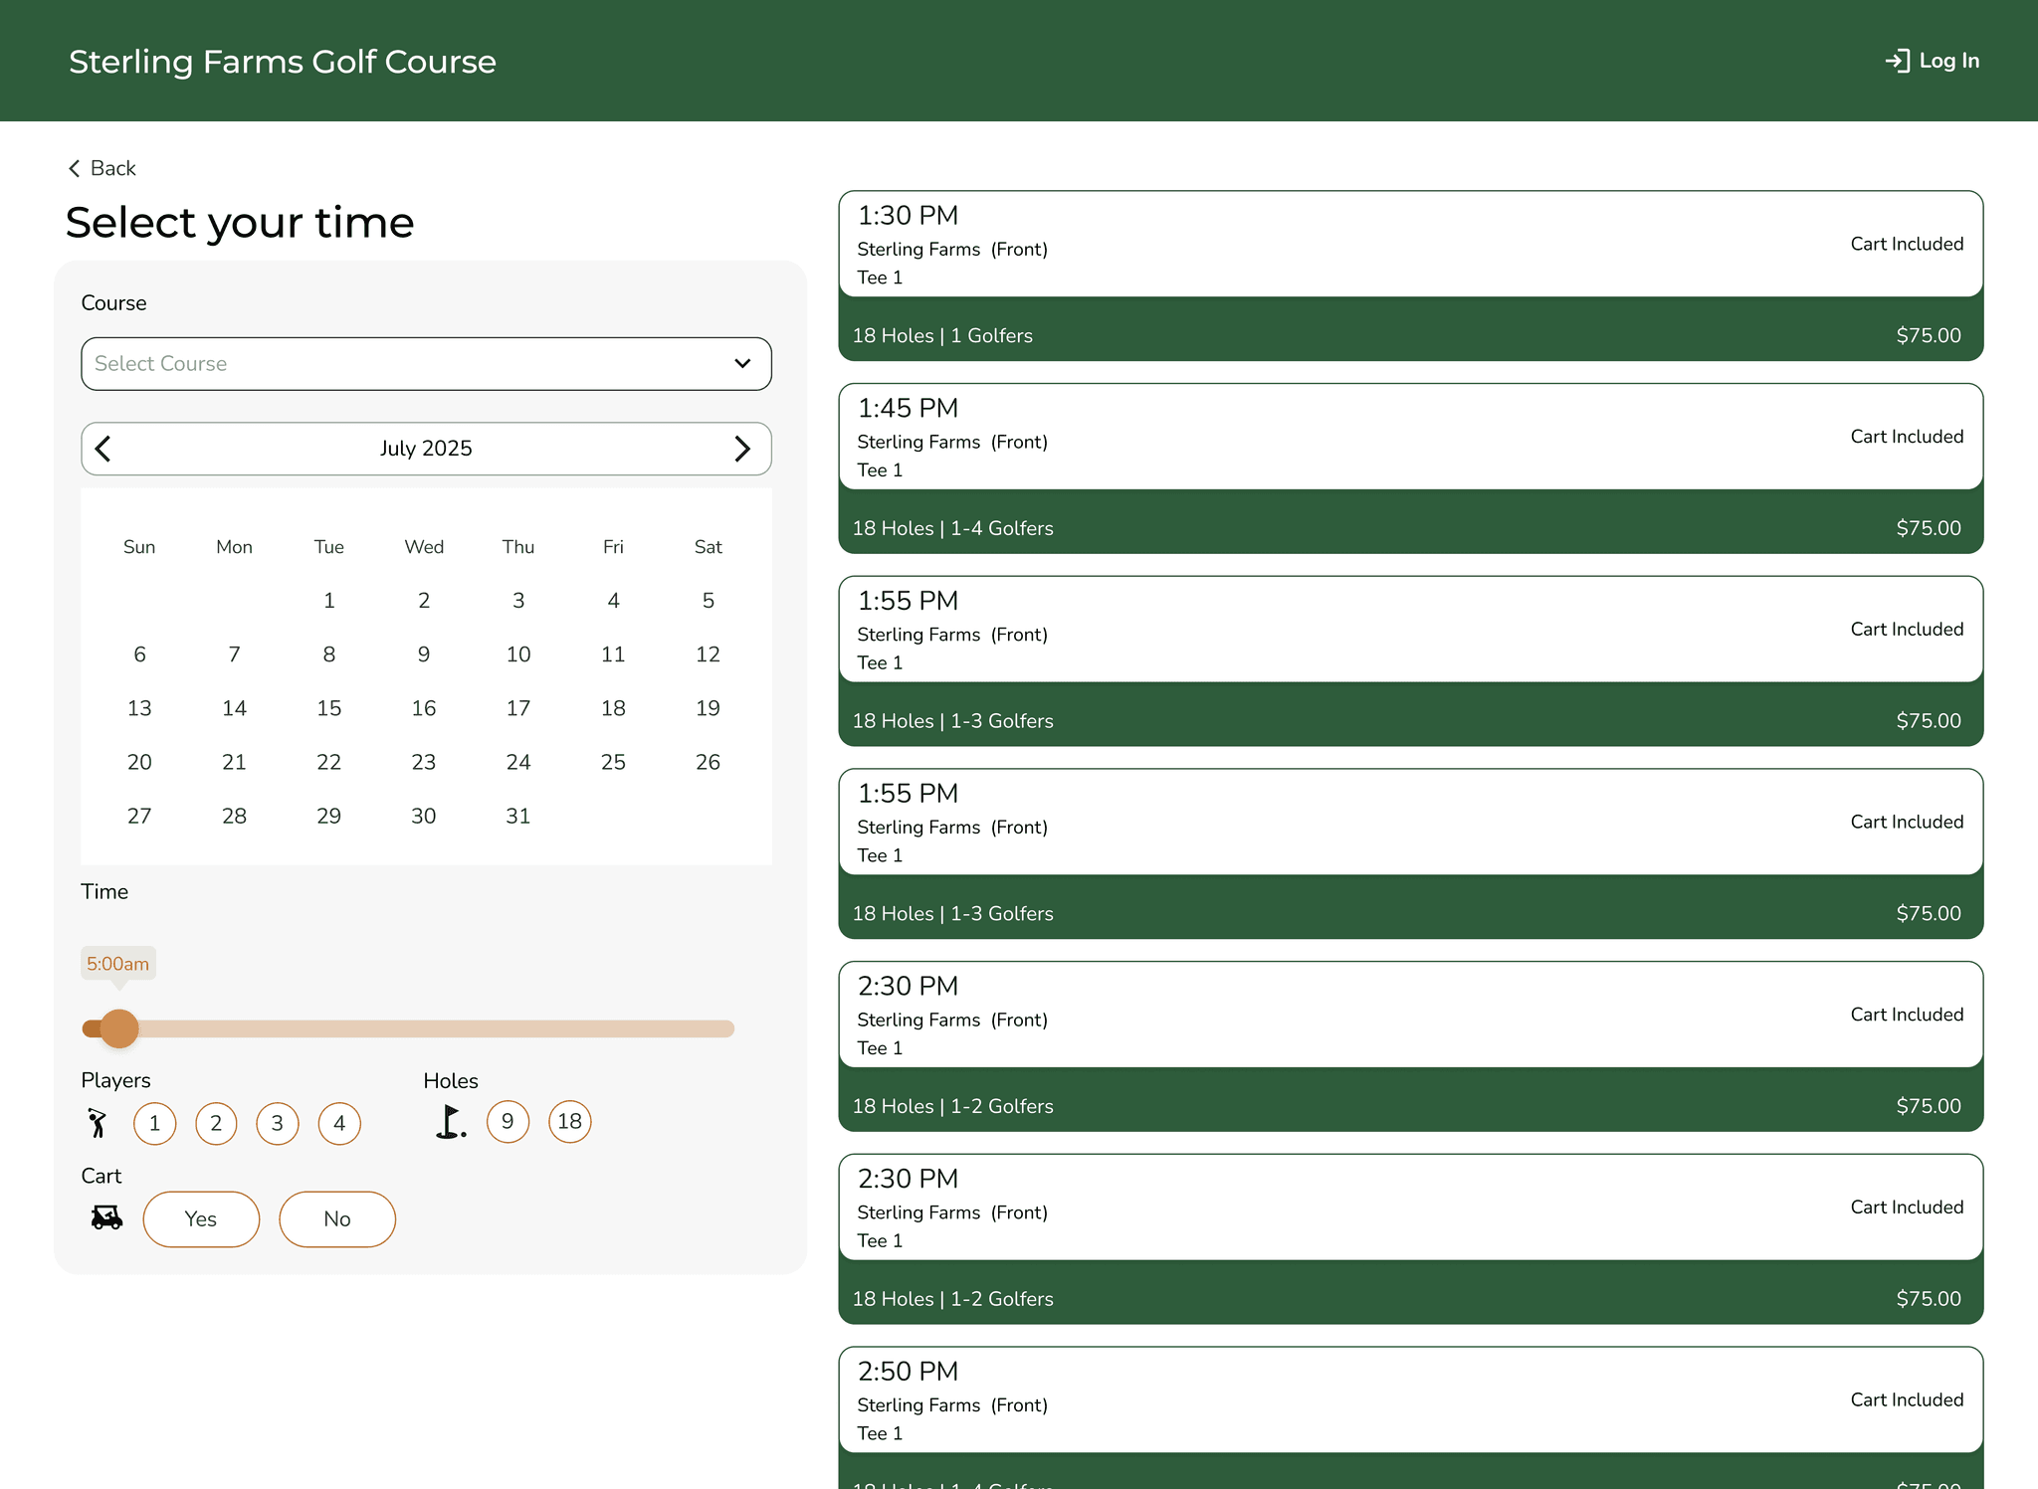Pick the 1:30 PM tee time
Viewport: 2038px width, 1489px height.
click(x=1410, y=276)
